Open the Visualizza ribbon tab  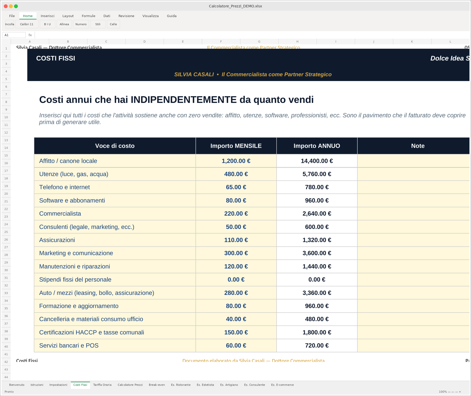coord(151,16)
